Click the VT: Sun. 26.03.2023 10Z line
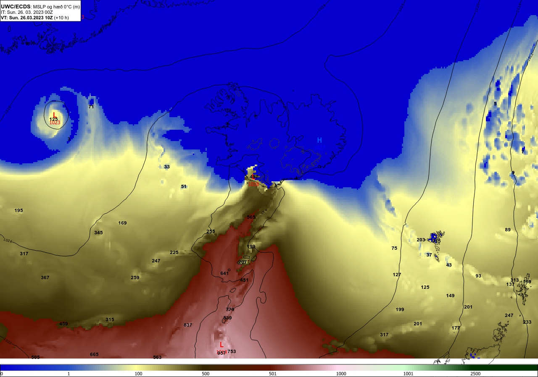Viewport: 538px width, 377px height. 35,18
